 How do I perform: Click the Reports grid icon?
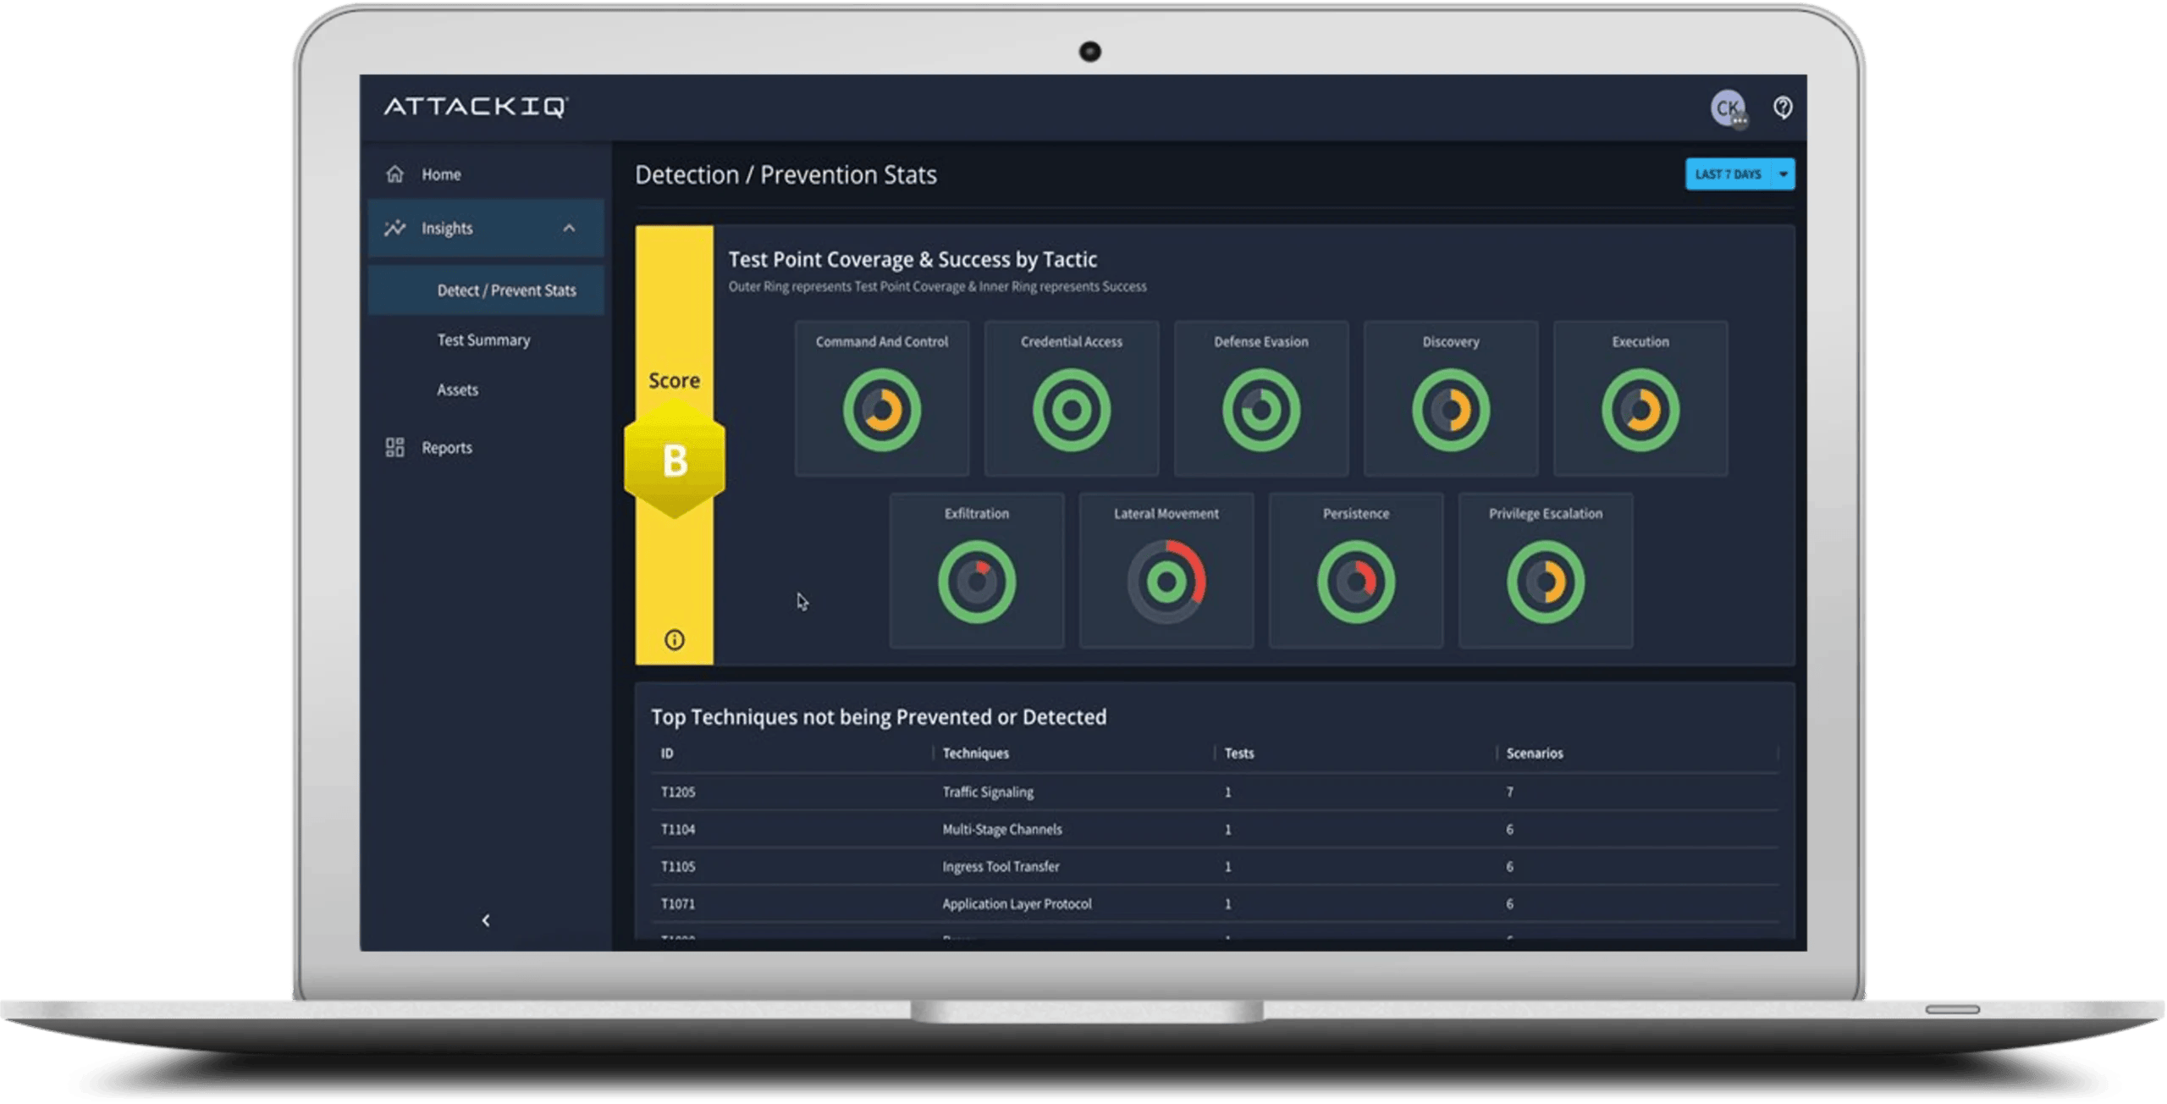tap(395, 447)
